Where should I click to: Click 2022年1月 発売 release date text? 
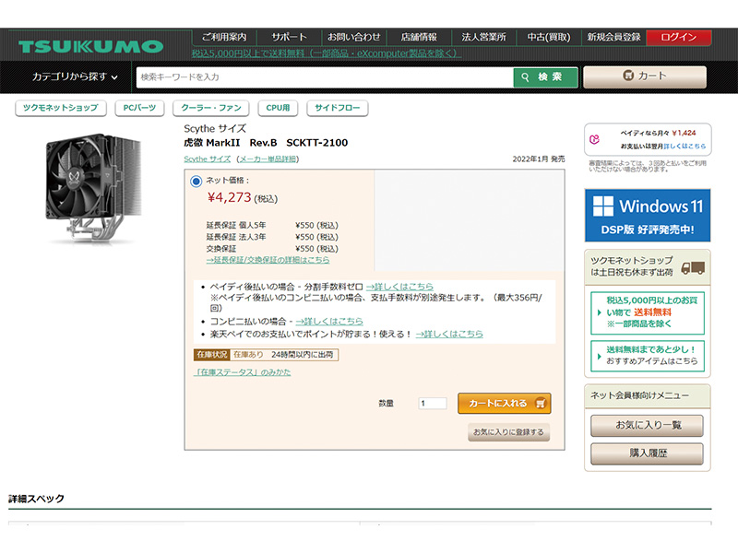[x=539, y=159]
